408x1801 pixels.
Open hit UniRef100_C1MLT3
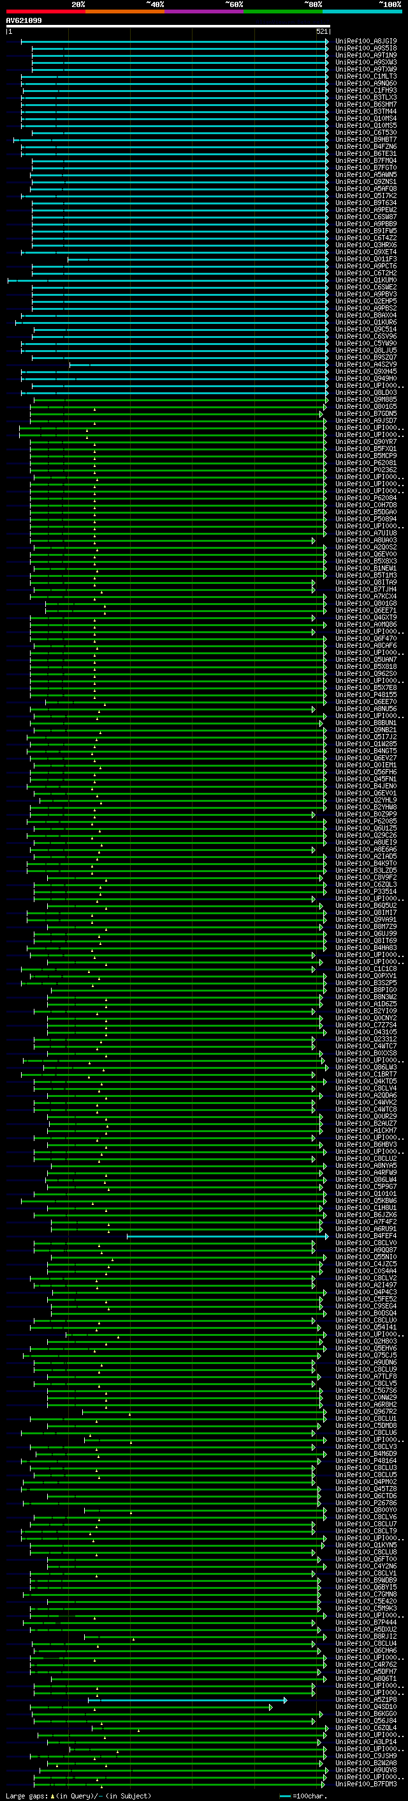pos(366,76)
